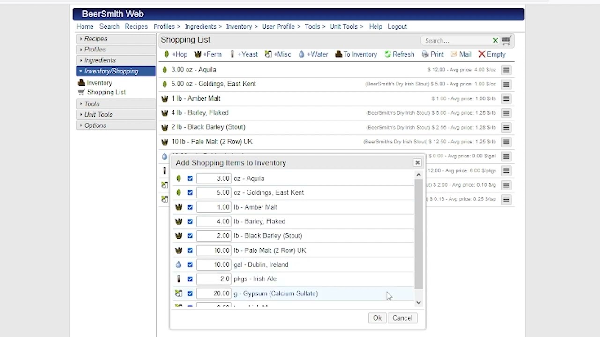The height and width of the screenshot is (337, 600).
Task: Open the Ingredients > top menu
Action: (x=203, y=27)
